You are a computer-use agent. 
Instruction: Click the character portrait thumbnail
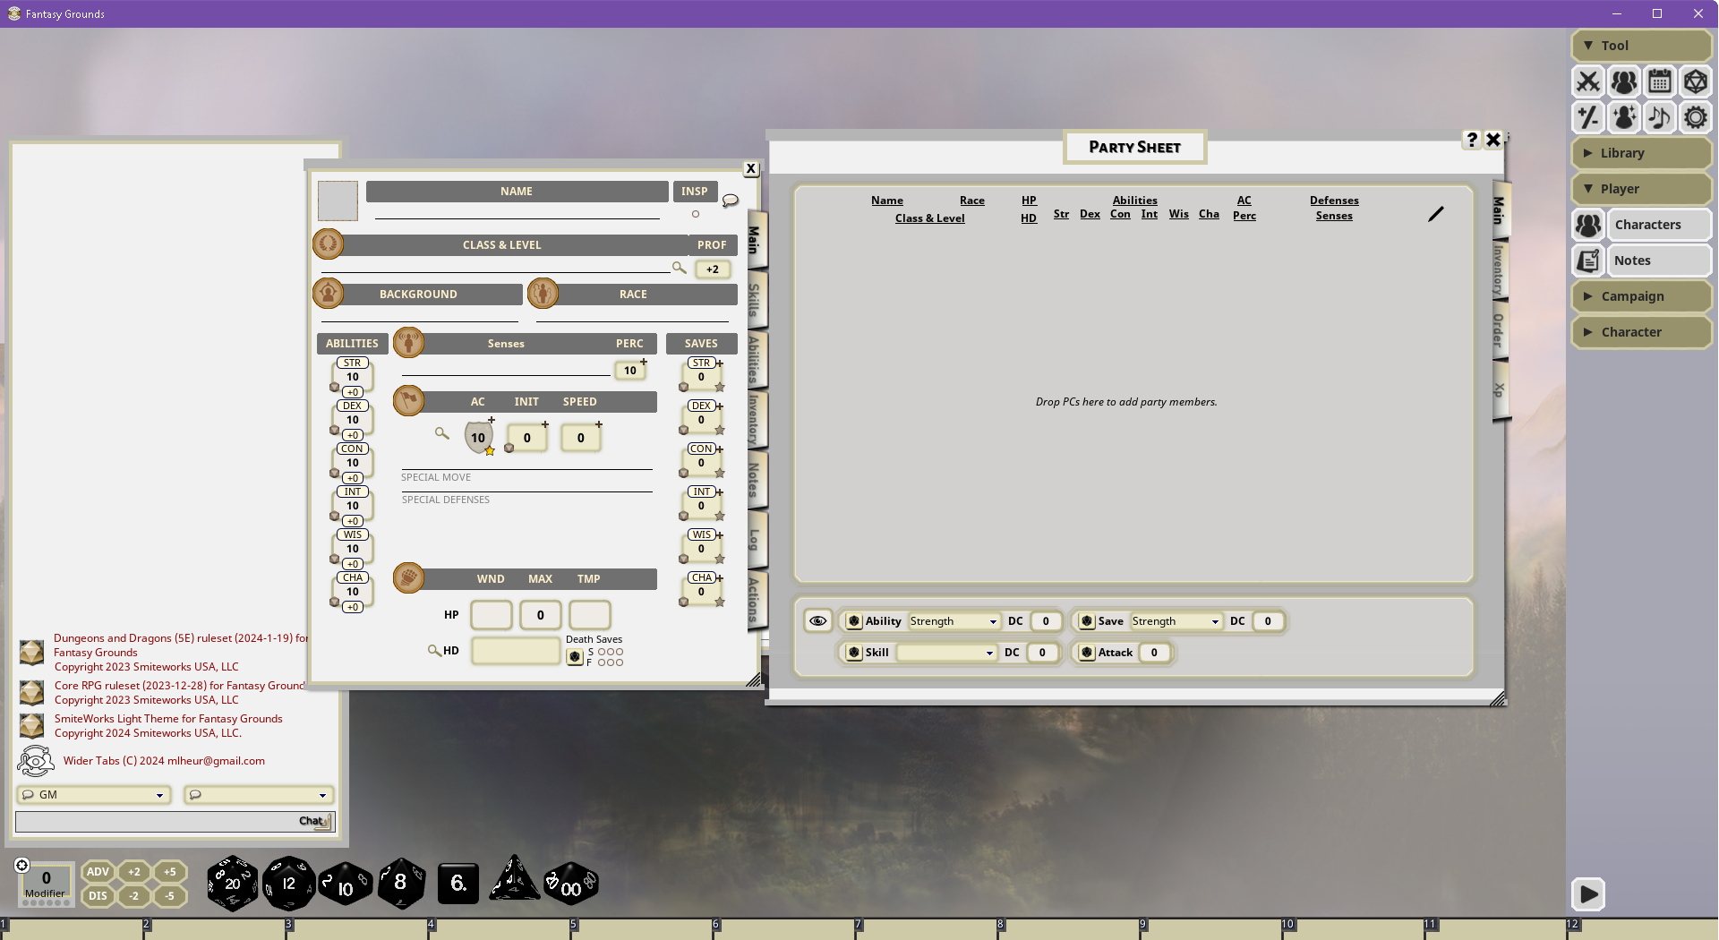click(x=338, y=201)
